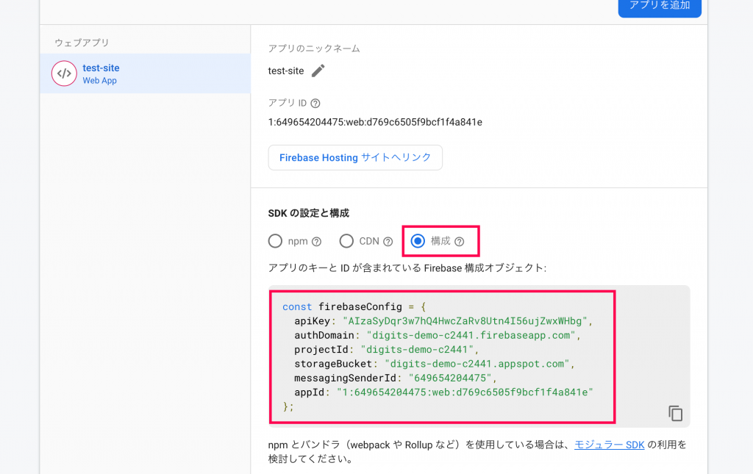Select test-site Web App in sidebar
Screen dimensions: 753x474
pos(145,73)
